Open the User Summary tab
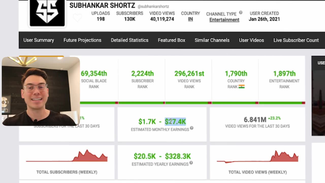325x183 pixels. pos(39,40)
